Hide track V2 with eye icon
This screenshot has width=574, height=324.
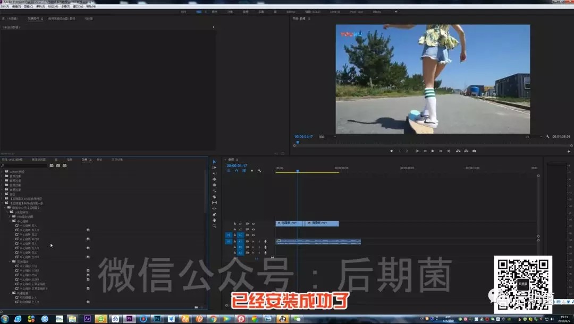point(253,230)
